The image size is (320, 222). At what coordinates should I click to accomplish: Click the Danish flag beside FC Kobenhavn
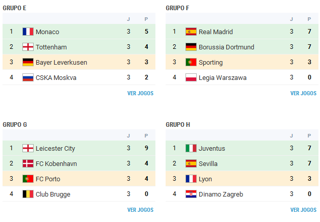[x=28, y=163]
